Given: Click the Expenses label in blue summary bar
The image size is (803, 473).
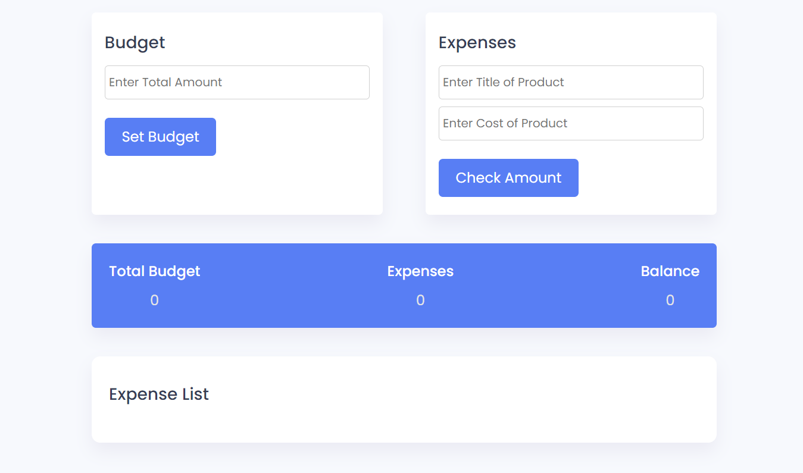Looking at the screenshot, I should point(420,271).
